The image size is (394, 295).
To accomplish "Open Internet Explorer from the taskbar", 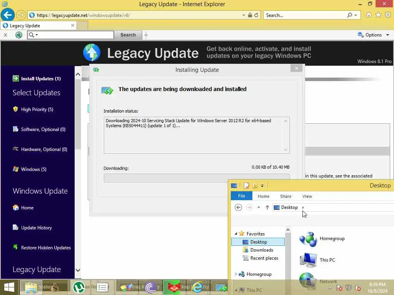I will pyautogui.click(x=197, y=287).
